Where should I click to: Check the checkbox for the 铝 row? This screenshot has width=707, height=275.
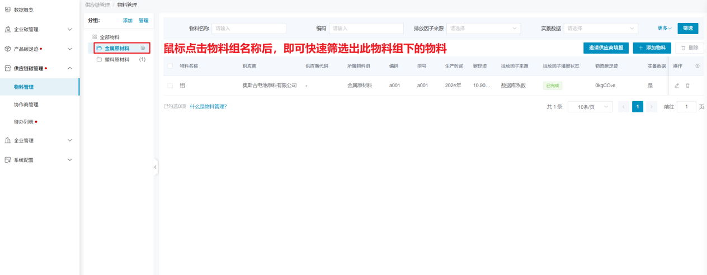(x=170, y=86)
